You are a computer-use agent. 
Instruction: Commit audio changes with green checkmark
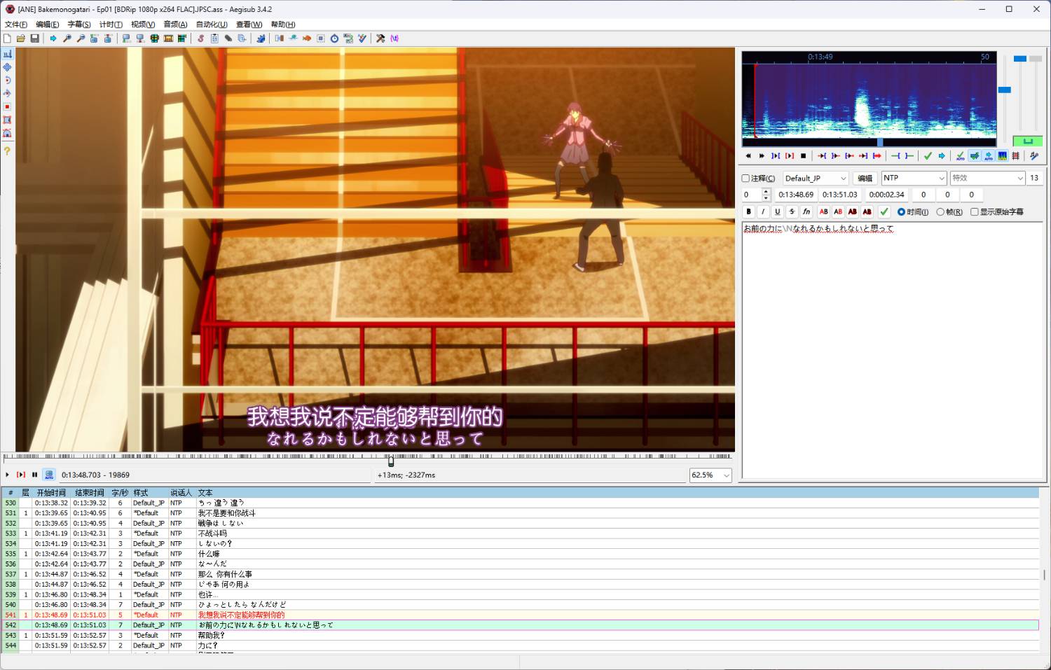click(x=928, y=155)
